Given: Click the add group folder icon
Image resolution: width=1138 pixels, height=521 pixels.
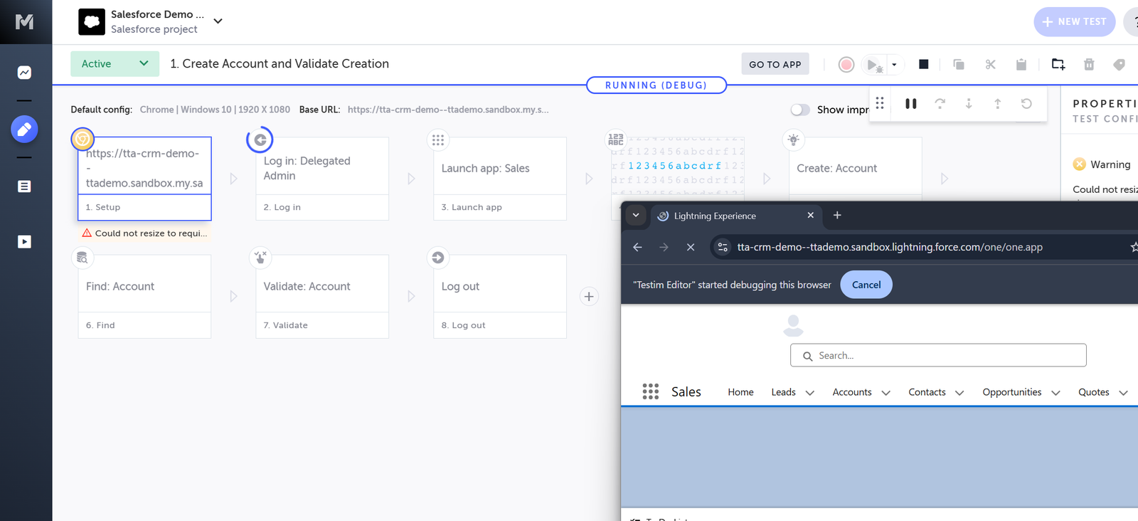Looking at the screenshot, I should coord(1058,65).
